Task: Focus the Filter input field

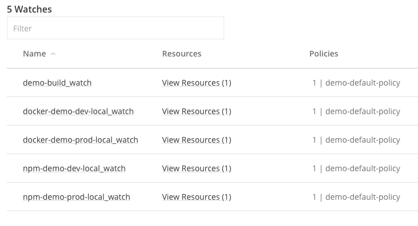Action: click(116, 28)
